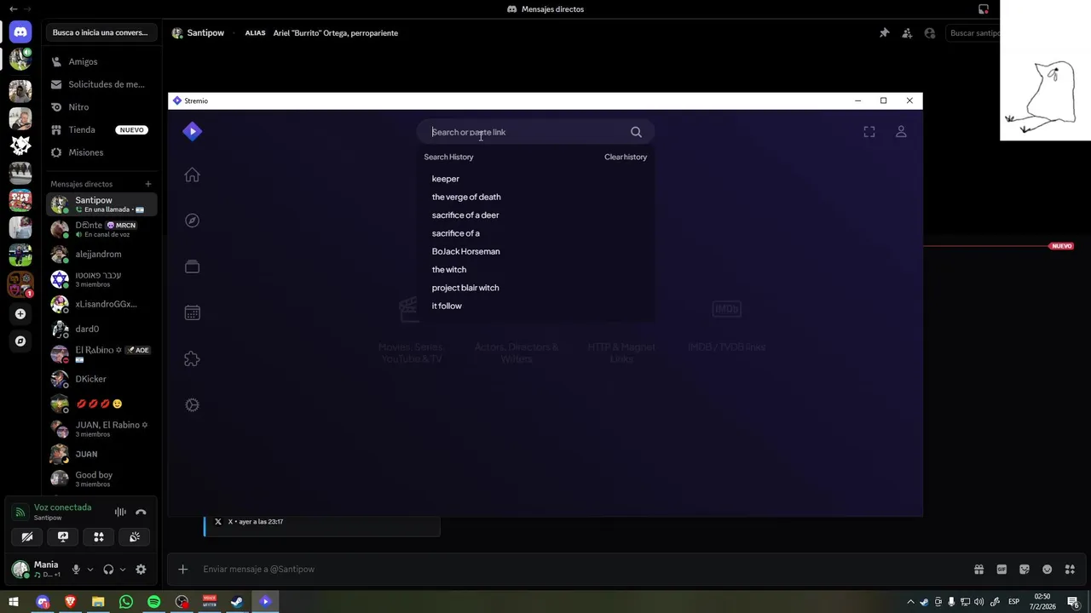The width and height of the screenshot is (1091, 613).
Task: Open the emoji picker in message bar
Action: [x=1048, y=570]
